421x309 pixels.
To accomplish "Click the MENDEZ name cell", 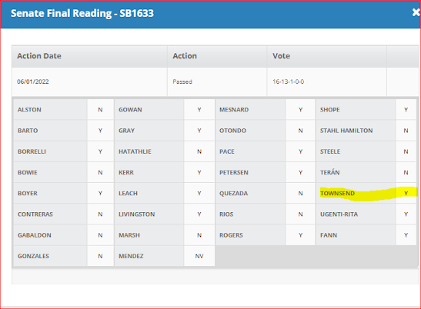I will tap(149, 256).
